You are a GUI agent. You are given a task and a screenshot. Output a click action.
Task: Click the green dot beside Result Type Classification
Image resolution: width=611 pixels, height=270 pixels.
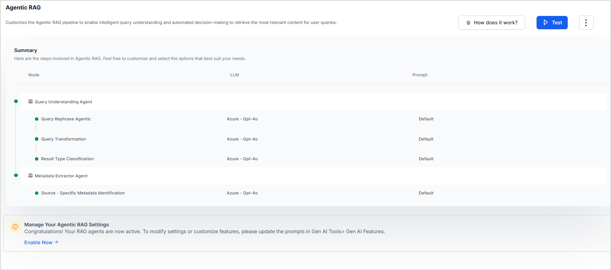coord(36,159)
